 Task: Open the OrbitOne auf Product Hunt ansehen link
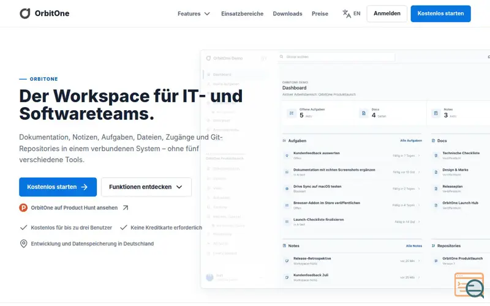tap(74, 207)
